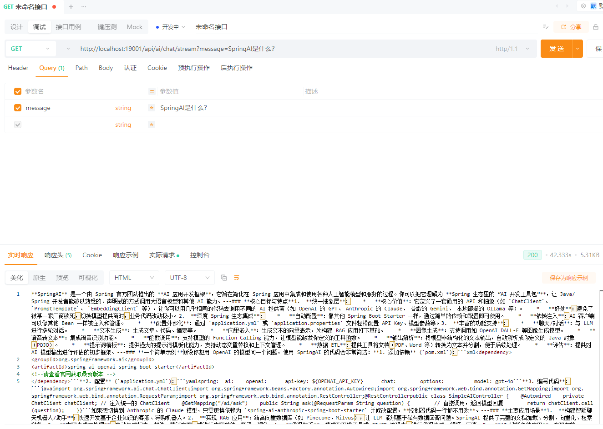Open the 控制台 console tab
Image resolution: width=603 pixels, height=429 pixels.
point(199,255)
